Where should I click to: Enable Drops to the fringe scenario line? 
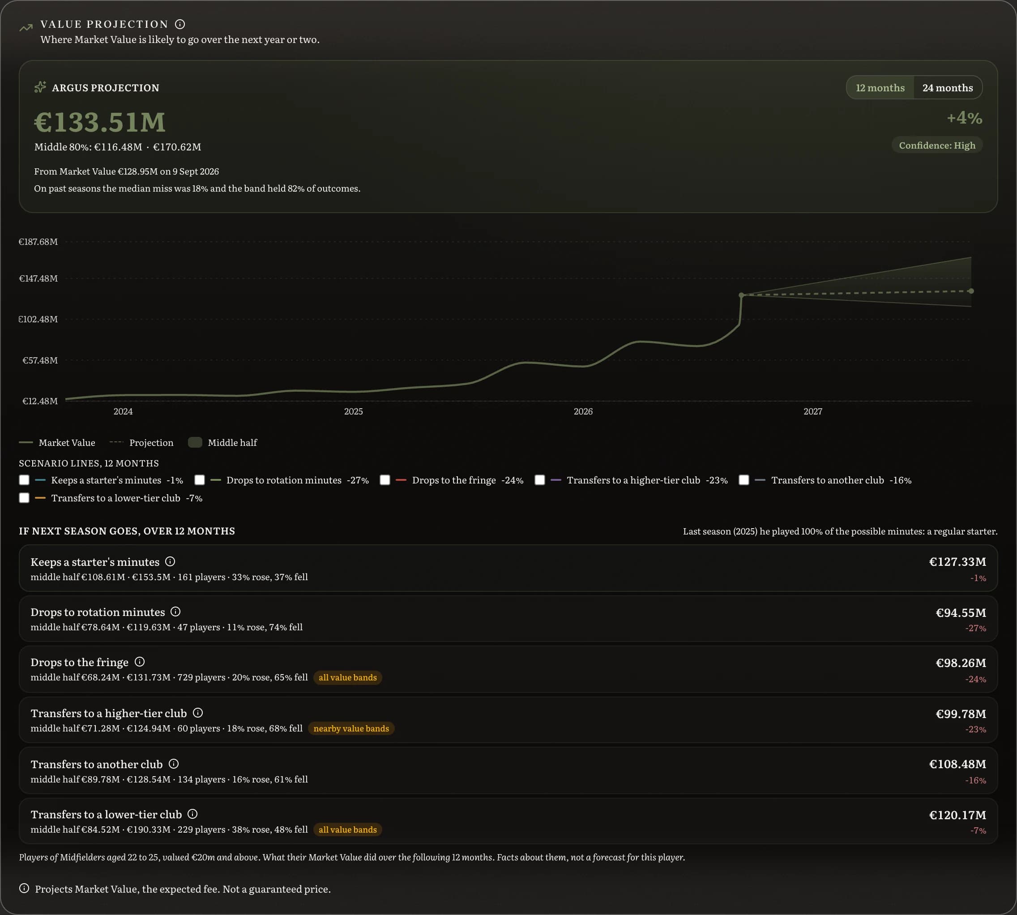[x=385, y=480]
